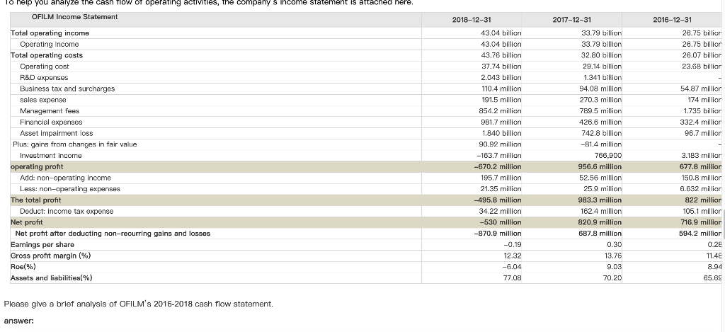
Task: Select the 'R&D expenses' row label
Action: (44, 78)
